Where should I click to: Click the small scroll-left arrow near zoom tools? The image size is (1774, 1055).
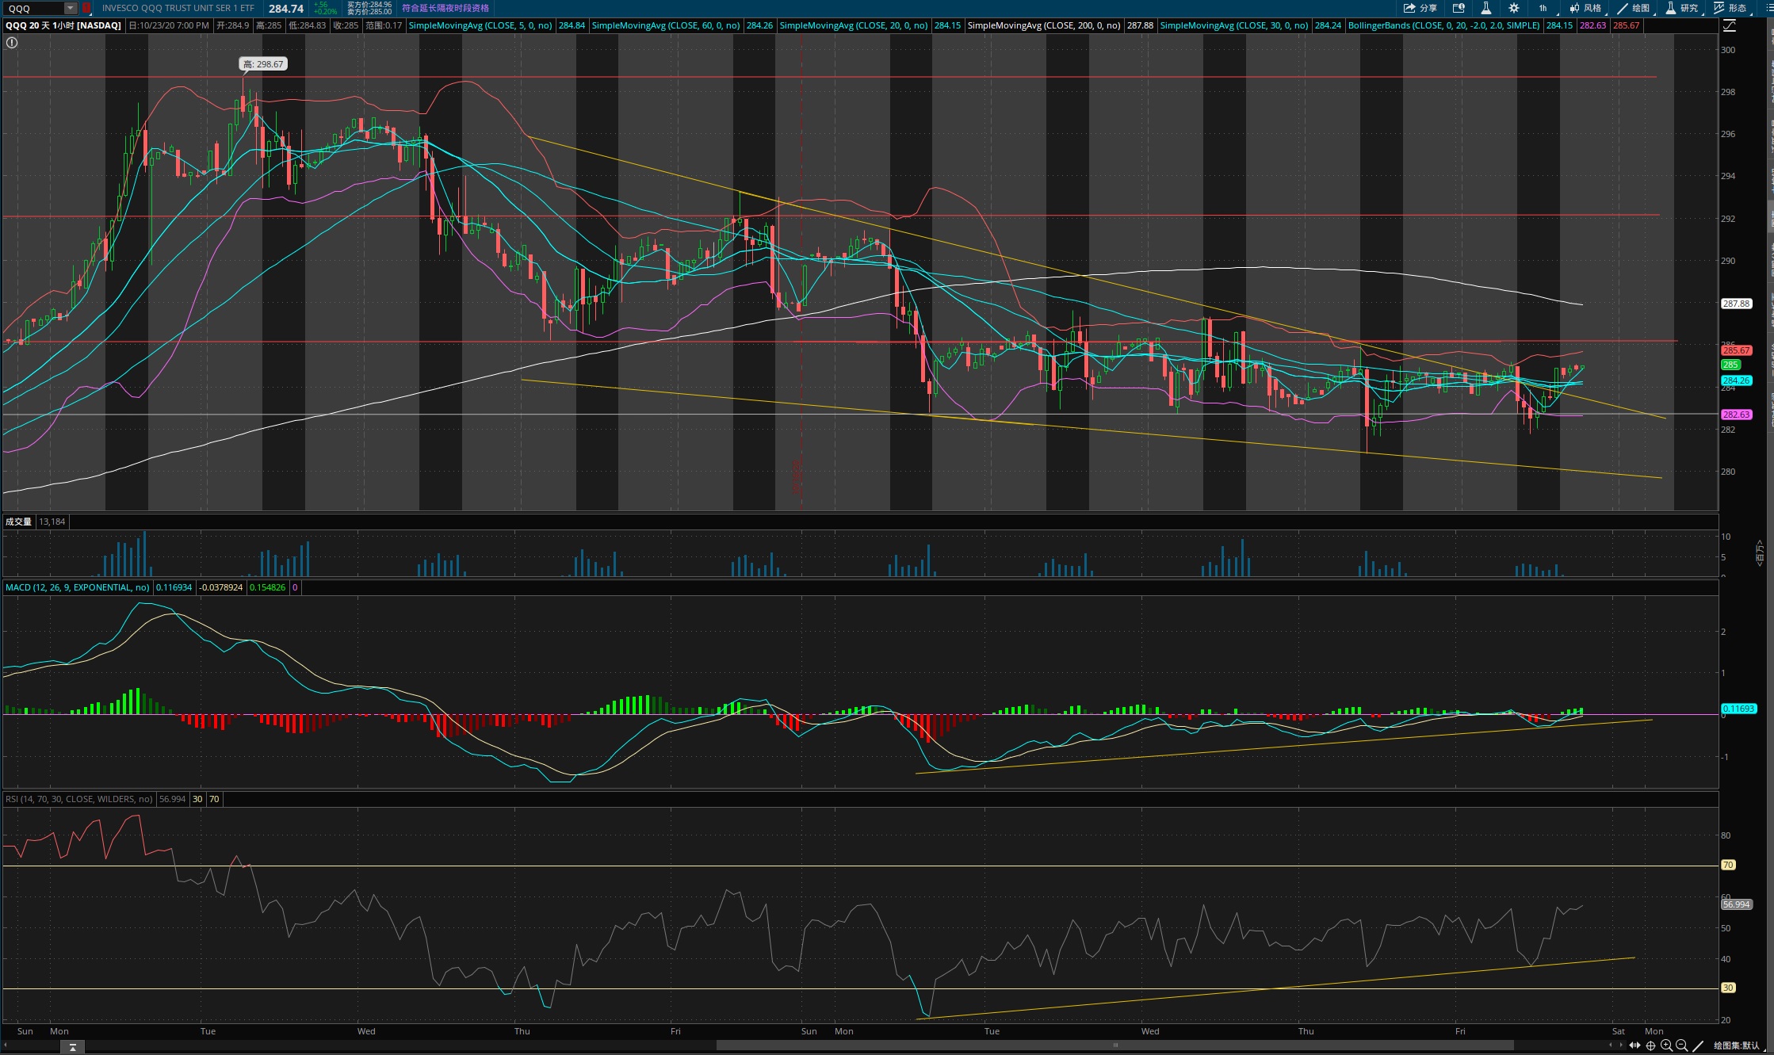(x=1610, y=1045)
